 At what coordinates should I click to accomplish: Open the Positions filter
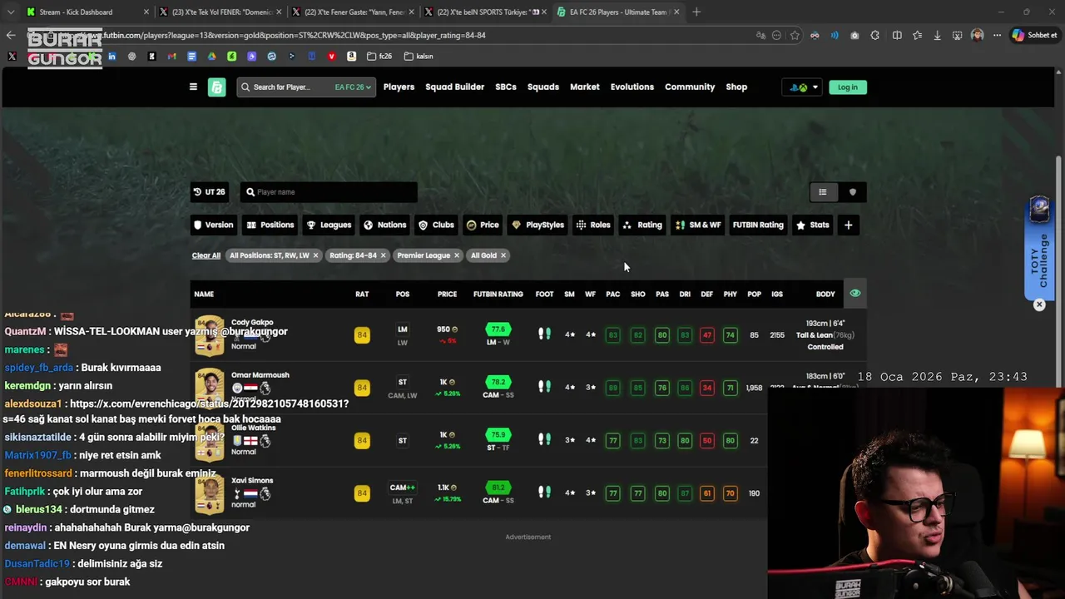click(x=270, y=225)
